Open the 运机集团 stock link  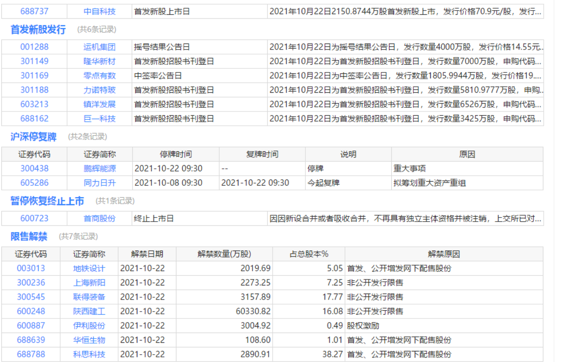[99, 47]
